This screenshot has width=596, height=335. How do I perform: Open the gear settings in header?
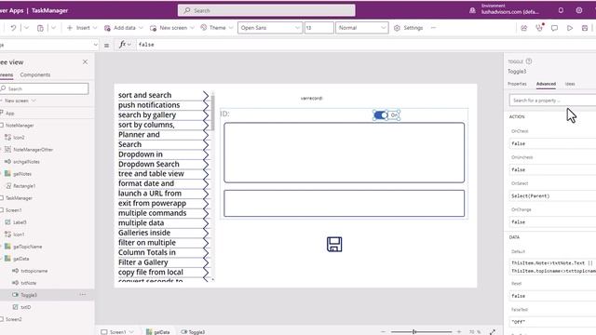[x=579, y=10]
